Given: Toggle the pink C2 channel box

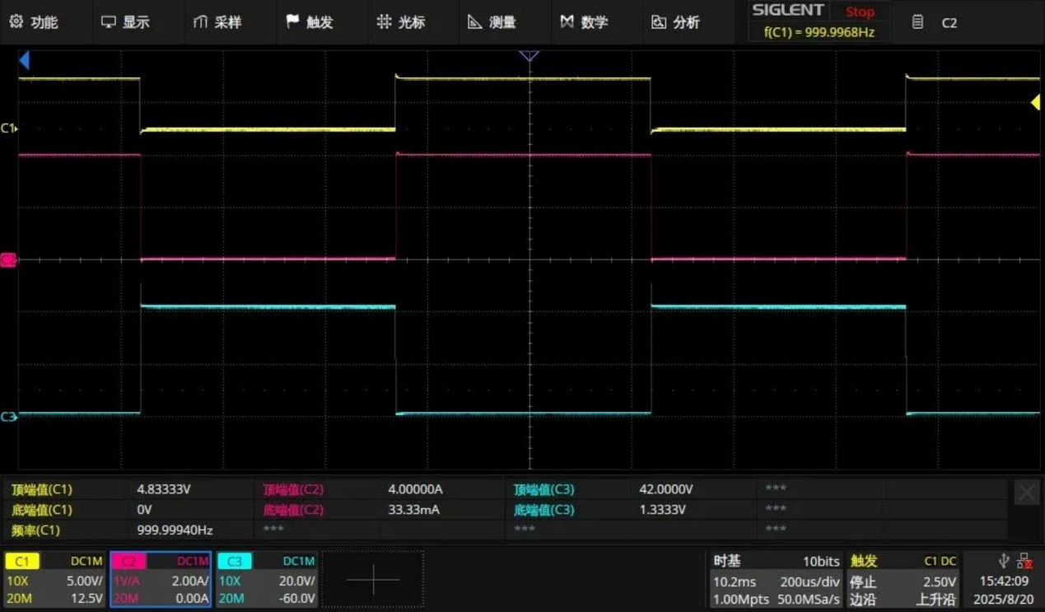Looking at the screenshot, I should click(x=161, y=579).
